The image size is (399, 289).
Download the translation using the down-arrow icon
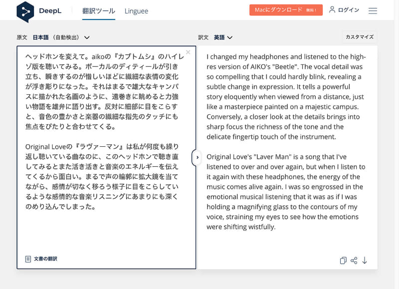click(365, 260)
